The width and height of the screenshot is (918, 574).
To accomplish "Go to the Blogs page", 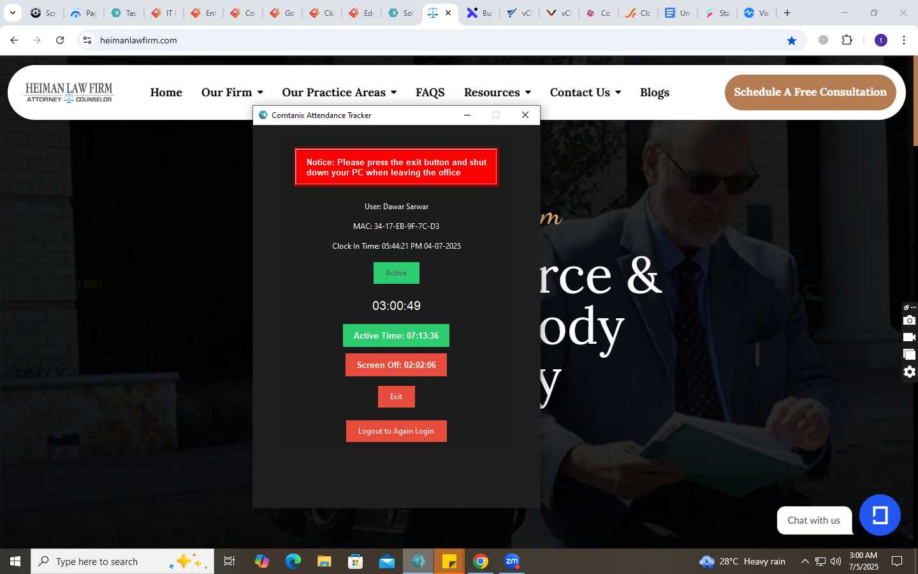I will [x=655, y=92].
